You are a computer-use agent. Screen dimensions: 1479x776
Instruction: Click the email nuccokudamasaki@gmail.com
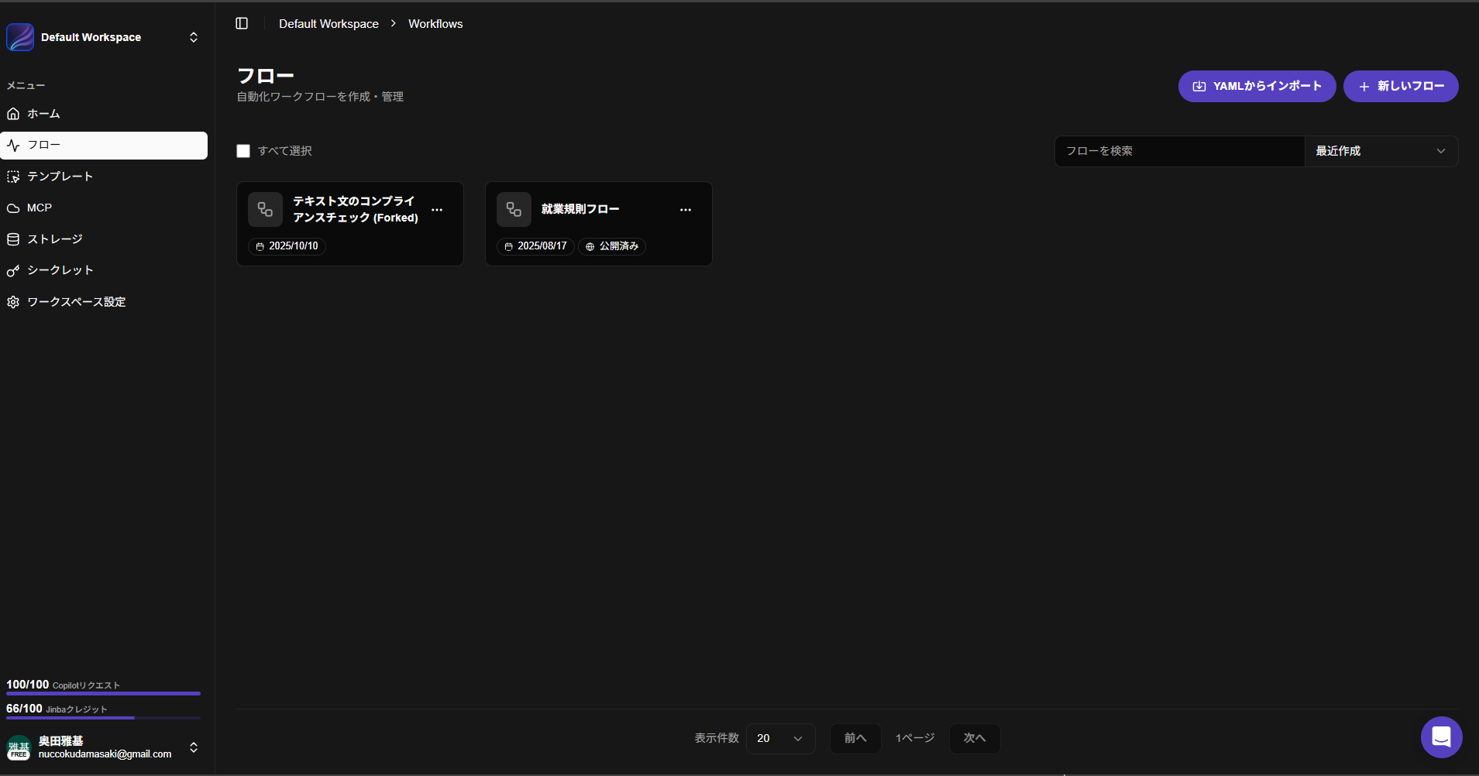(105, 754)
